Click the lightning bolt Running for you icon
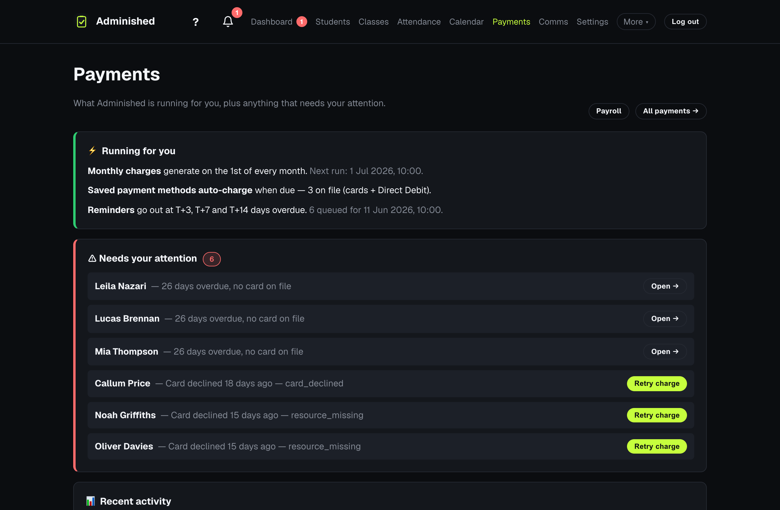 pos(92,151)
